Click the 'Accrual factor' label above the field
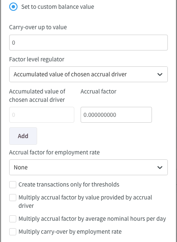177x242 pixels. pos(99,91)
